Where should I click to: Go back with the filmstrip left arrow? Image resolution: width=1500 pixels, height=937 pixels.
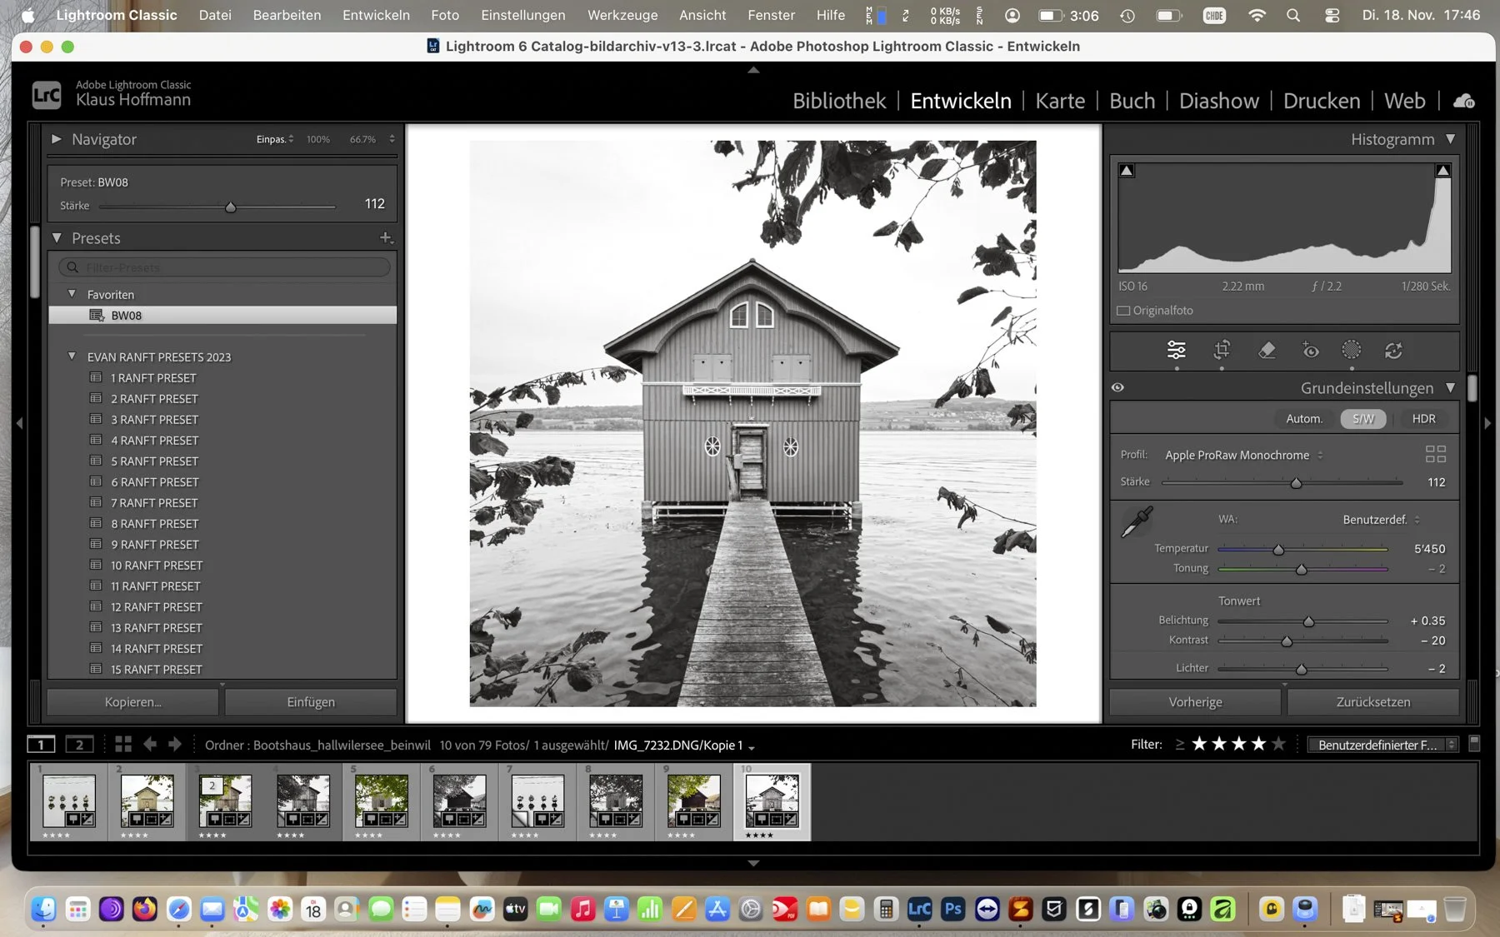[x=150, y=744]
